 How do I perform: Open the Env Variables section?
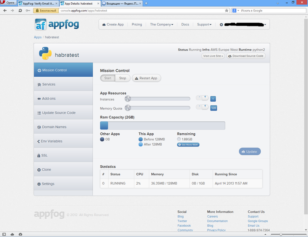63,141
